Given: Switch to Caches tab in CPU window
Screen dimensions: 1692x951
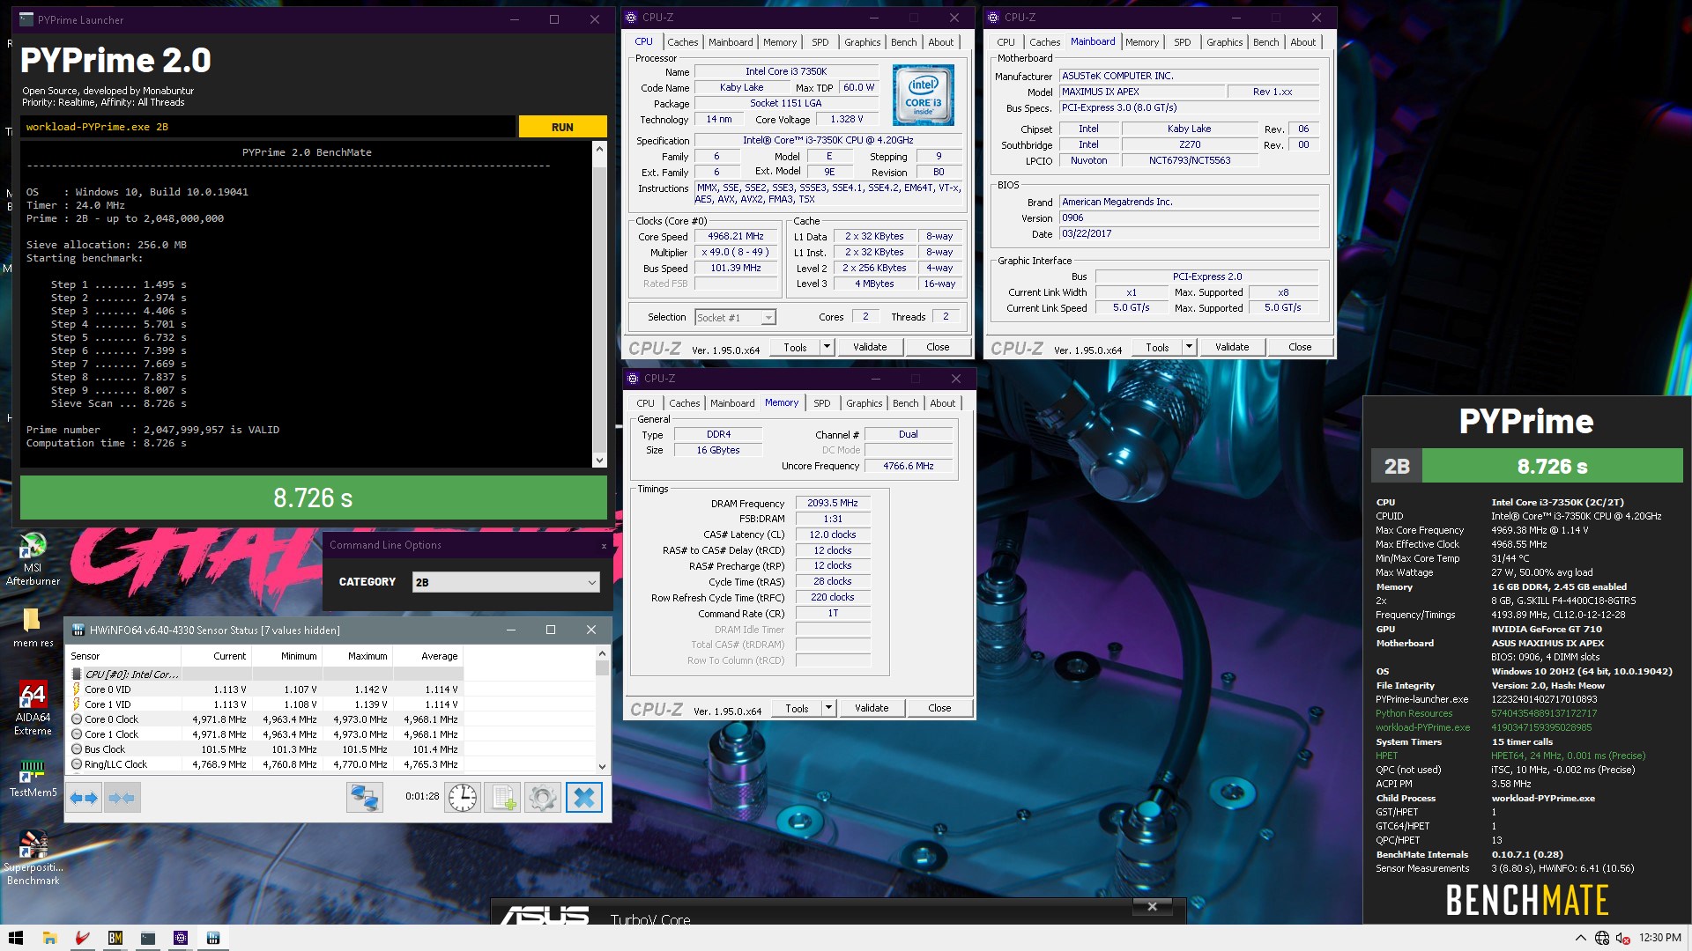Looking at the screenshot, I should [x=682, y=42].
